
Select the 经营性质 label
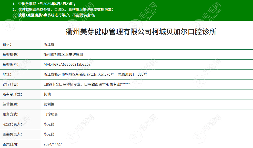pyautogui.click(x=11, y=104)
